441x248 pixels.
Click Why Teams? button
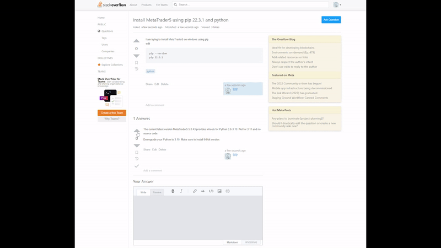(x=112, y=119)
